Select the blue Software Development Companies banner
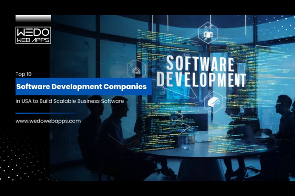Viewport: 295px width, 196px height. coord(82,86)
